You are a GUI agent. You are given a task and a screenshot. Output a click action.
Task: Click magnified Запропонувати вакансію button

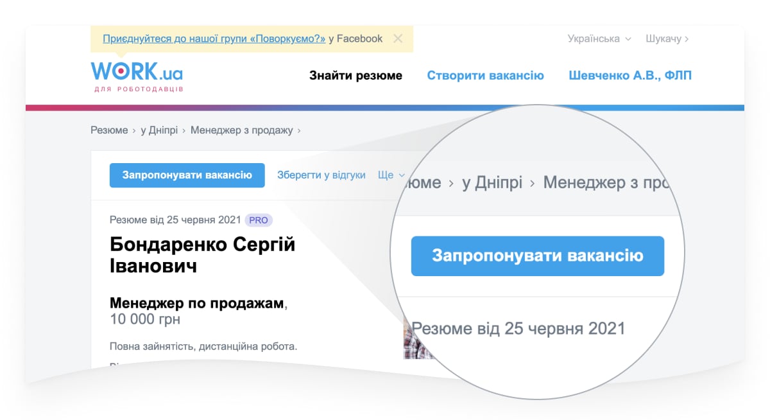pyautogui.click(x=538, y=256)
